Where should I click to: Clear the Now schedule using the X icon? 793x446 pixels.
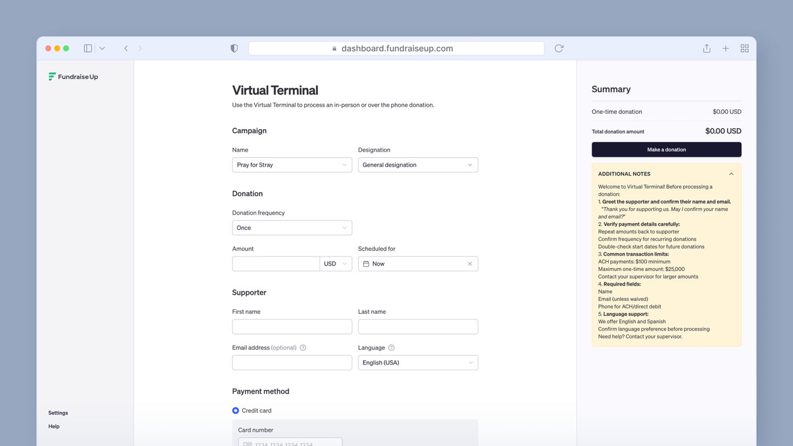pyautogui.click(x=470, y=263)
